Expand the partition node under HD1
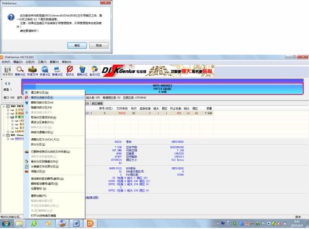Screen dimensions: 309x229 [8, 139]
